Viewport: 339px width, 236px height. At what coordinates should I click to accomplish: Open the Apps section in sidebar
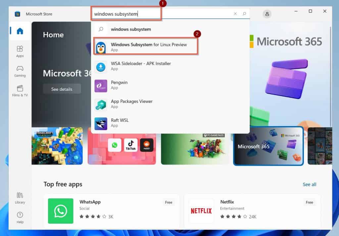pos(20,51)
